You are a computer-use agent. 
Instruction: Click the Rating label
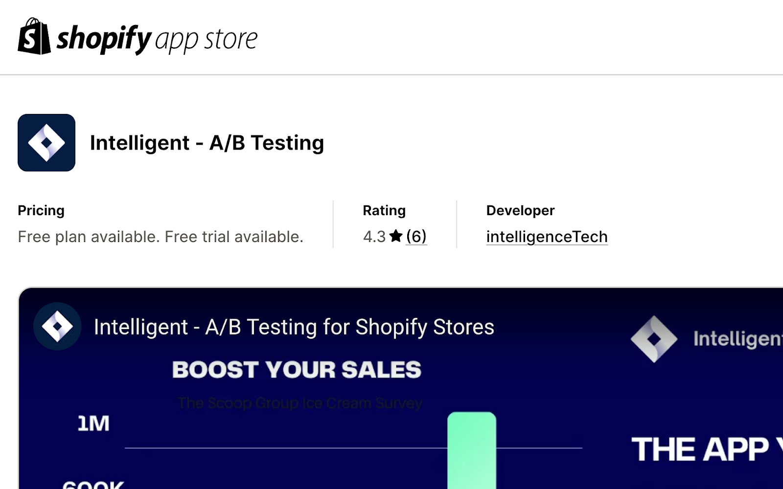(384, 210)
